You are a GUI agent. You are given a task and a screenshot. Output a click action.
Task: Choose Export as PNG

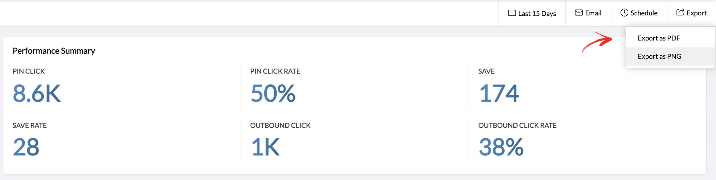pos(659,56)
